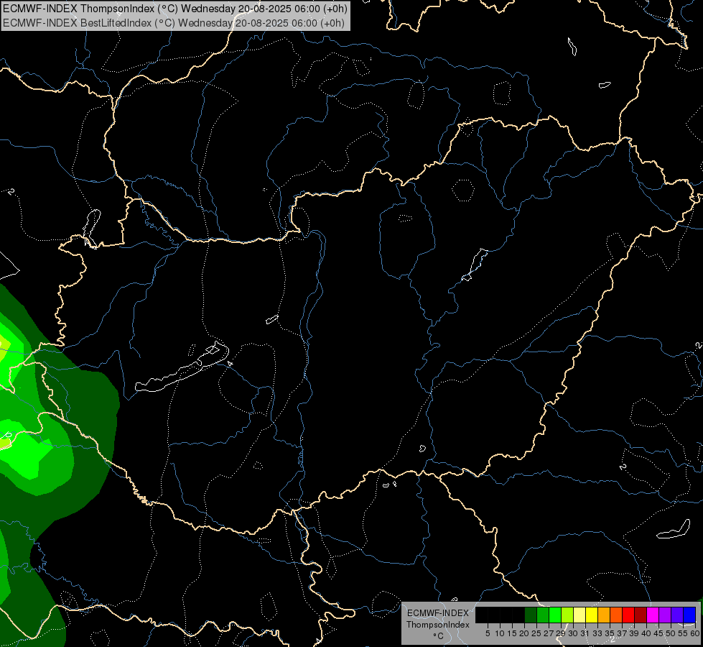Select the bright red 37-39 legend swatch
The height and width of the screenshot is (647, 703).
628,615
